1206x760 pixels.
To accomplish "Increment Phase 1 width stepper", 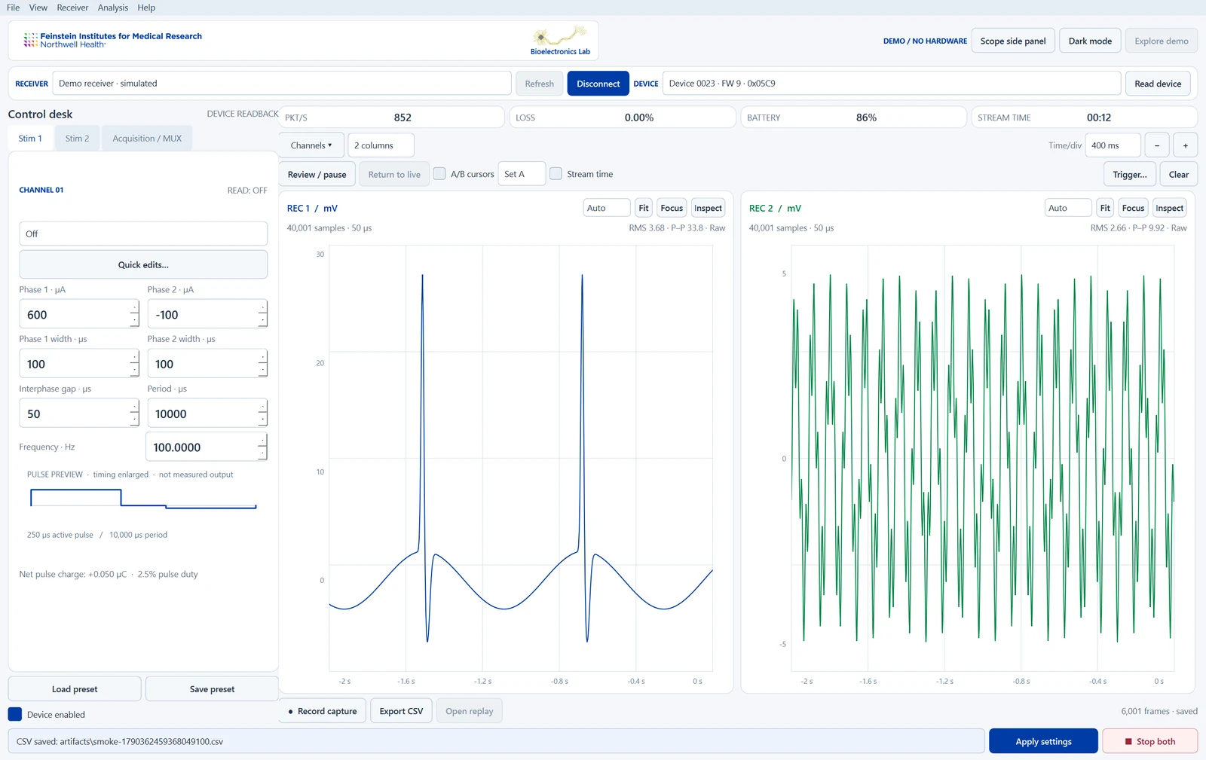I will 134,357.
